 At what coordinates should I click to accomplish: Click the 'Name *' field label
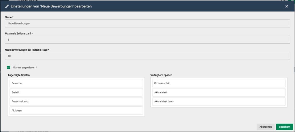pyautogui.click(x=9, y=17)
